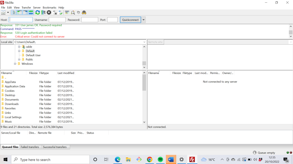Open Windows Settings gear in taskbar

(x=181, y=160)
